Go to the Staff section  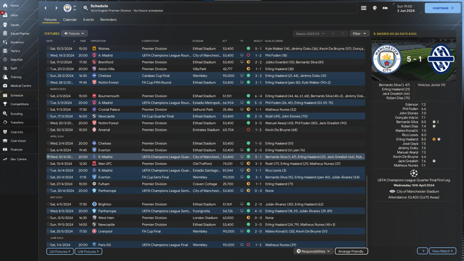point(14,69)
